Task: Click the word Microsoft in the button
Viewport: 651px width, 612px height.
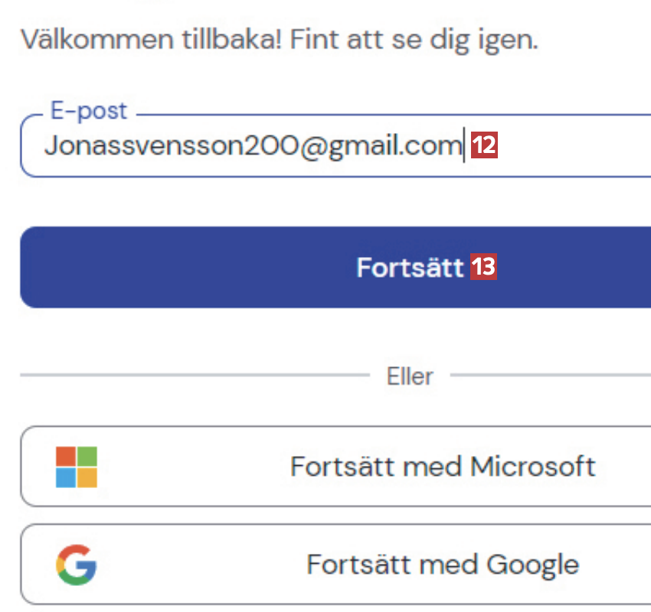Action: [x=532, y=466]
